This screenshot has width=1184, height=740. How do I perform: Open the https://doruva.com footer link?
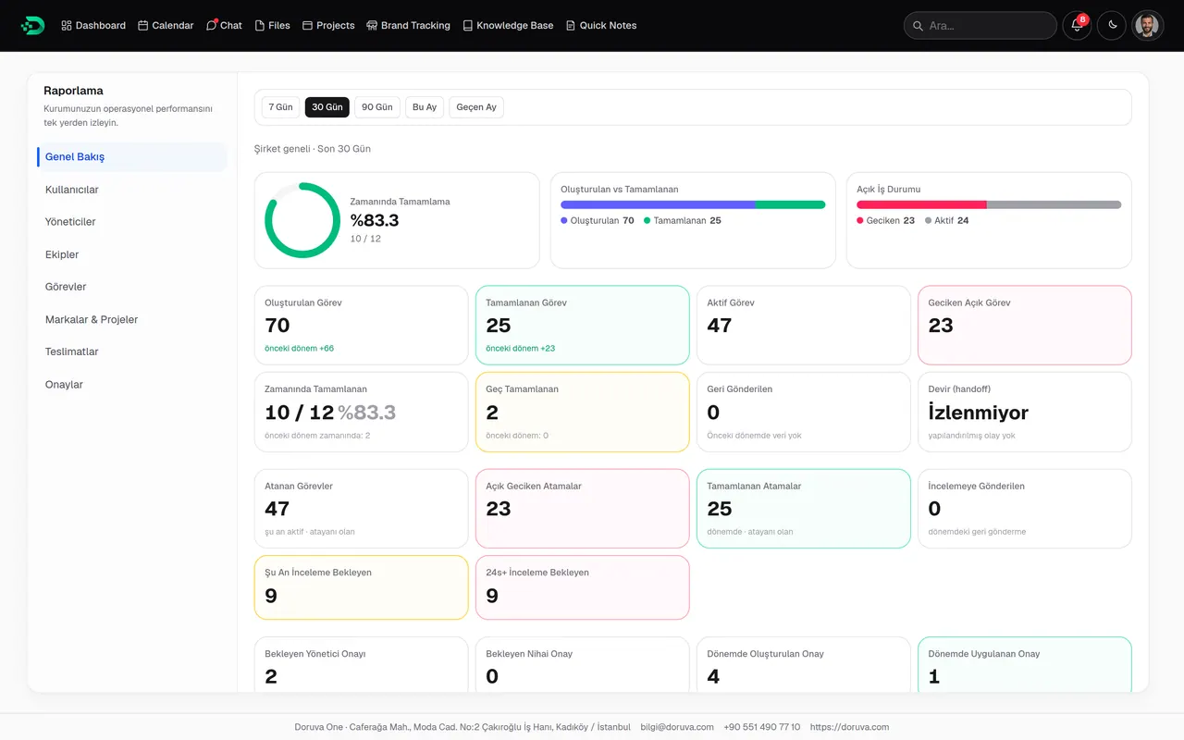849,727
